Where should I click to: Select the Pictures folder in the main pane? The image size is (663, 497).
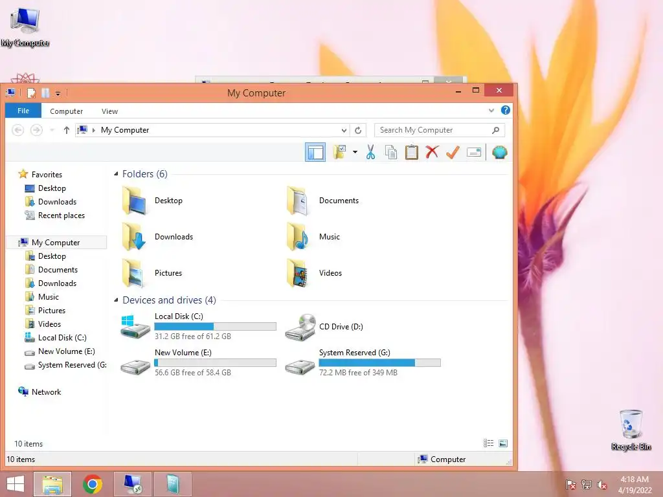click(152, 273)
